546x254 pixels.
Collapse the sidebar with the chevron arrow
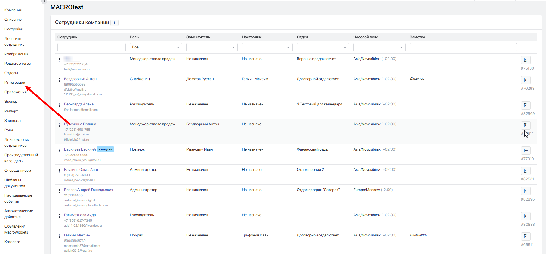tap(44, 1)
